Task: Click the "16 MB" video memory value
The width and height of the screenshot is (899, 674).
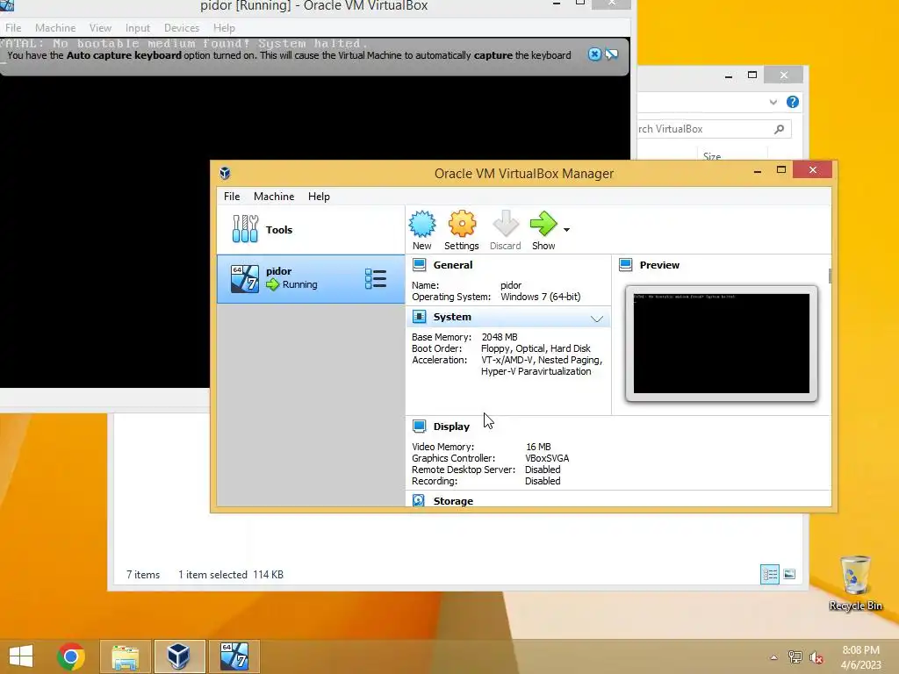Action: pyautogui.click(x=538, y=447)
